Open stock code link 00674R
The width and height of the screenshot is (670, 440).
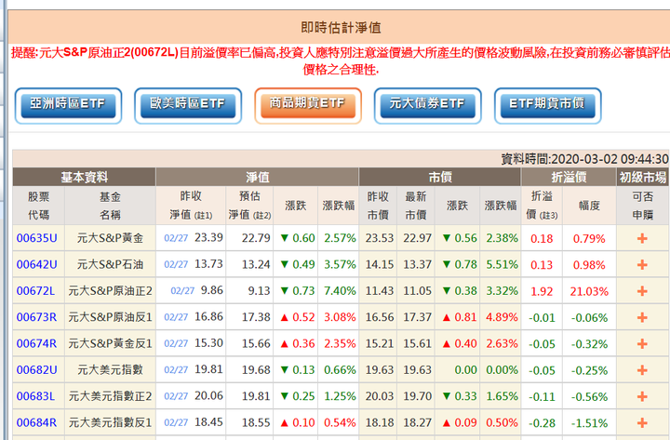point(36,343)
